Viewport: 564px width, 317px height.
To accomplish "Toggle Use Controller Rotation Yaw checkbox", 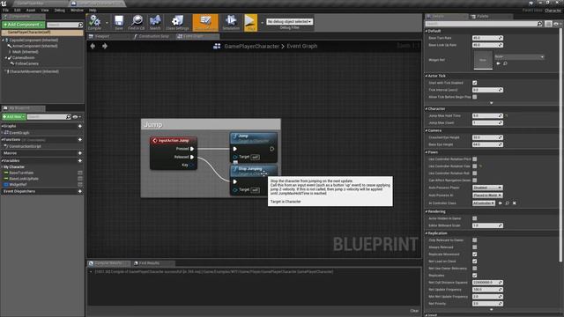I will (475, 166).
